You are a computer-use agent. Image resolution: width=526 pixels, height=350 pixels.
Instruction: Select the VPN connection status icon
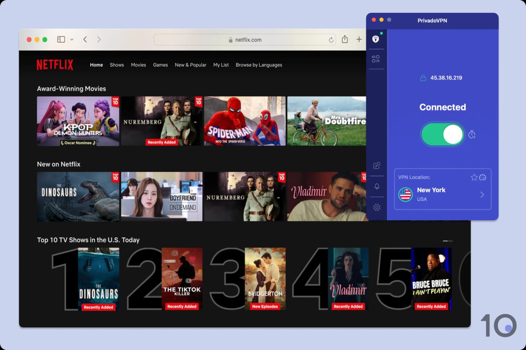pyautogui.click(x=376, y=39)
